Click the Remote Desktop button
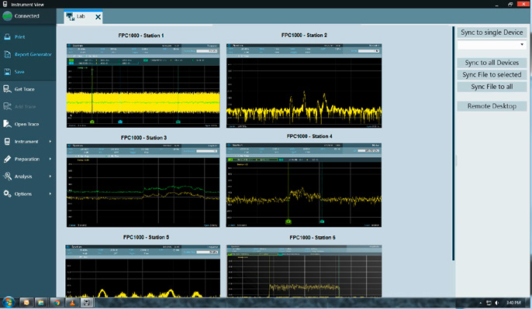The image size is (532, 309). click(492, 106)
